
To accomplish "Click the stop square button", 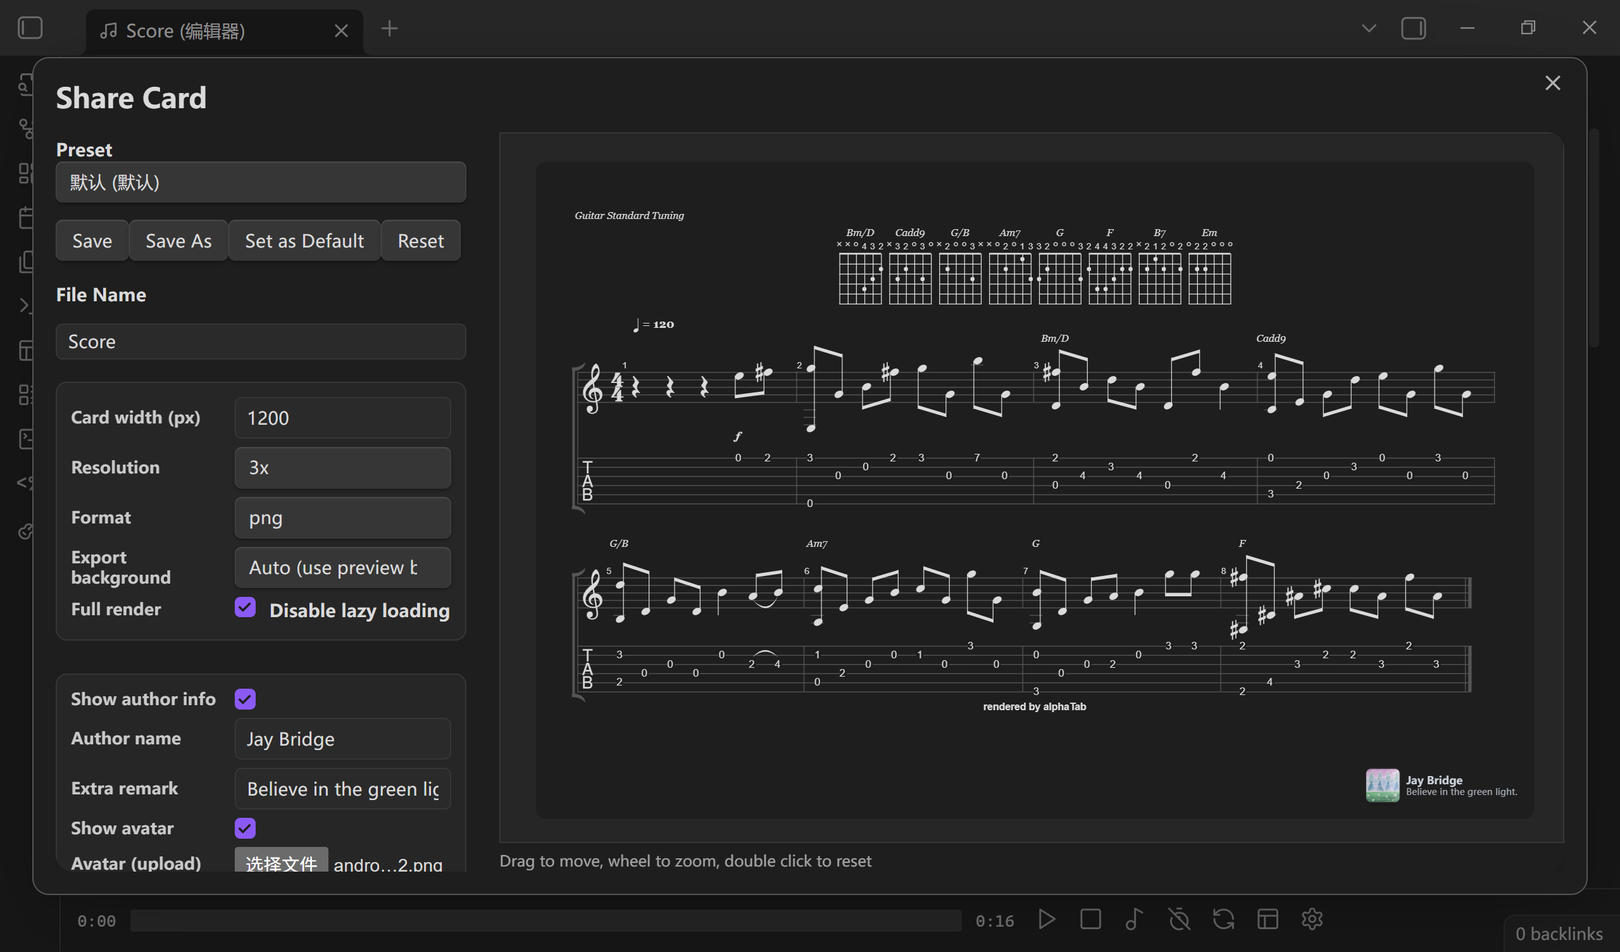I will [1090, 919].
